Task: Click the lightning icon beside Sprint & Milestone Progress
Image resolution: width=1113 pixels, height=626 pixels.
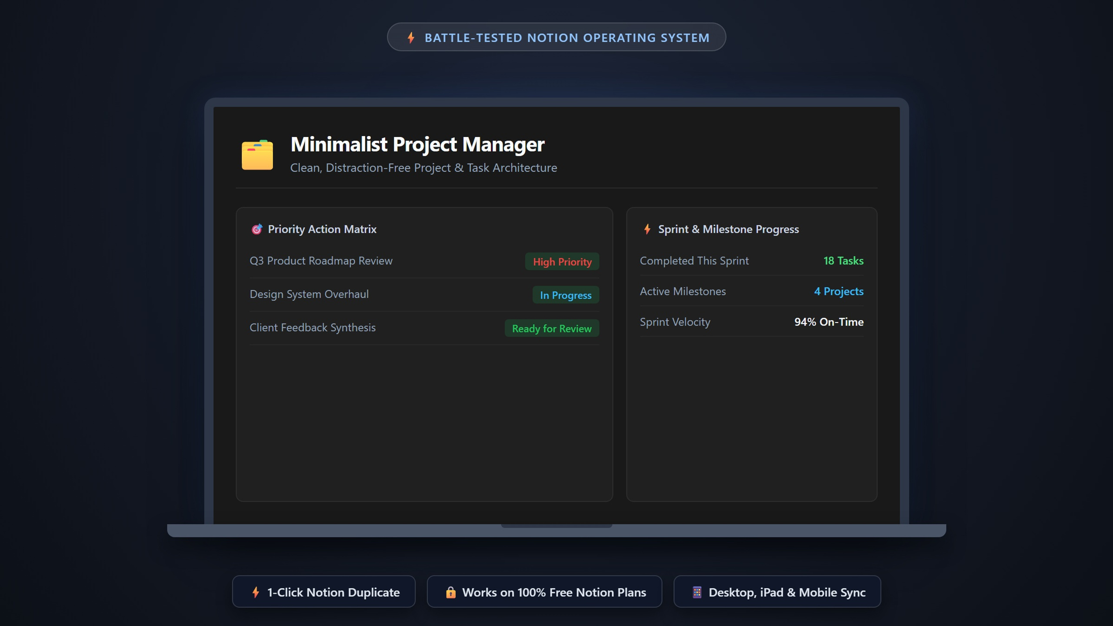Action: pyautogui.click(x=647, y=229)
